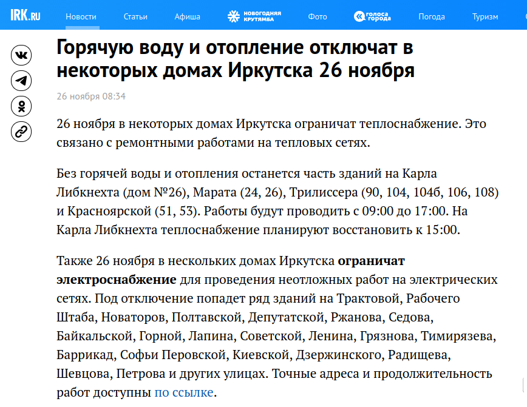Share article via Odnoklassniki icon

[x=21, y=106]
